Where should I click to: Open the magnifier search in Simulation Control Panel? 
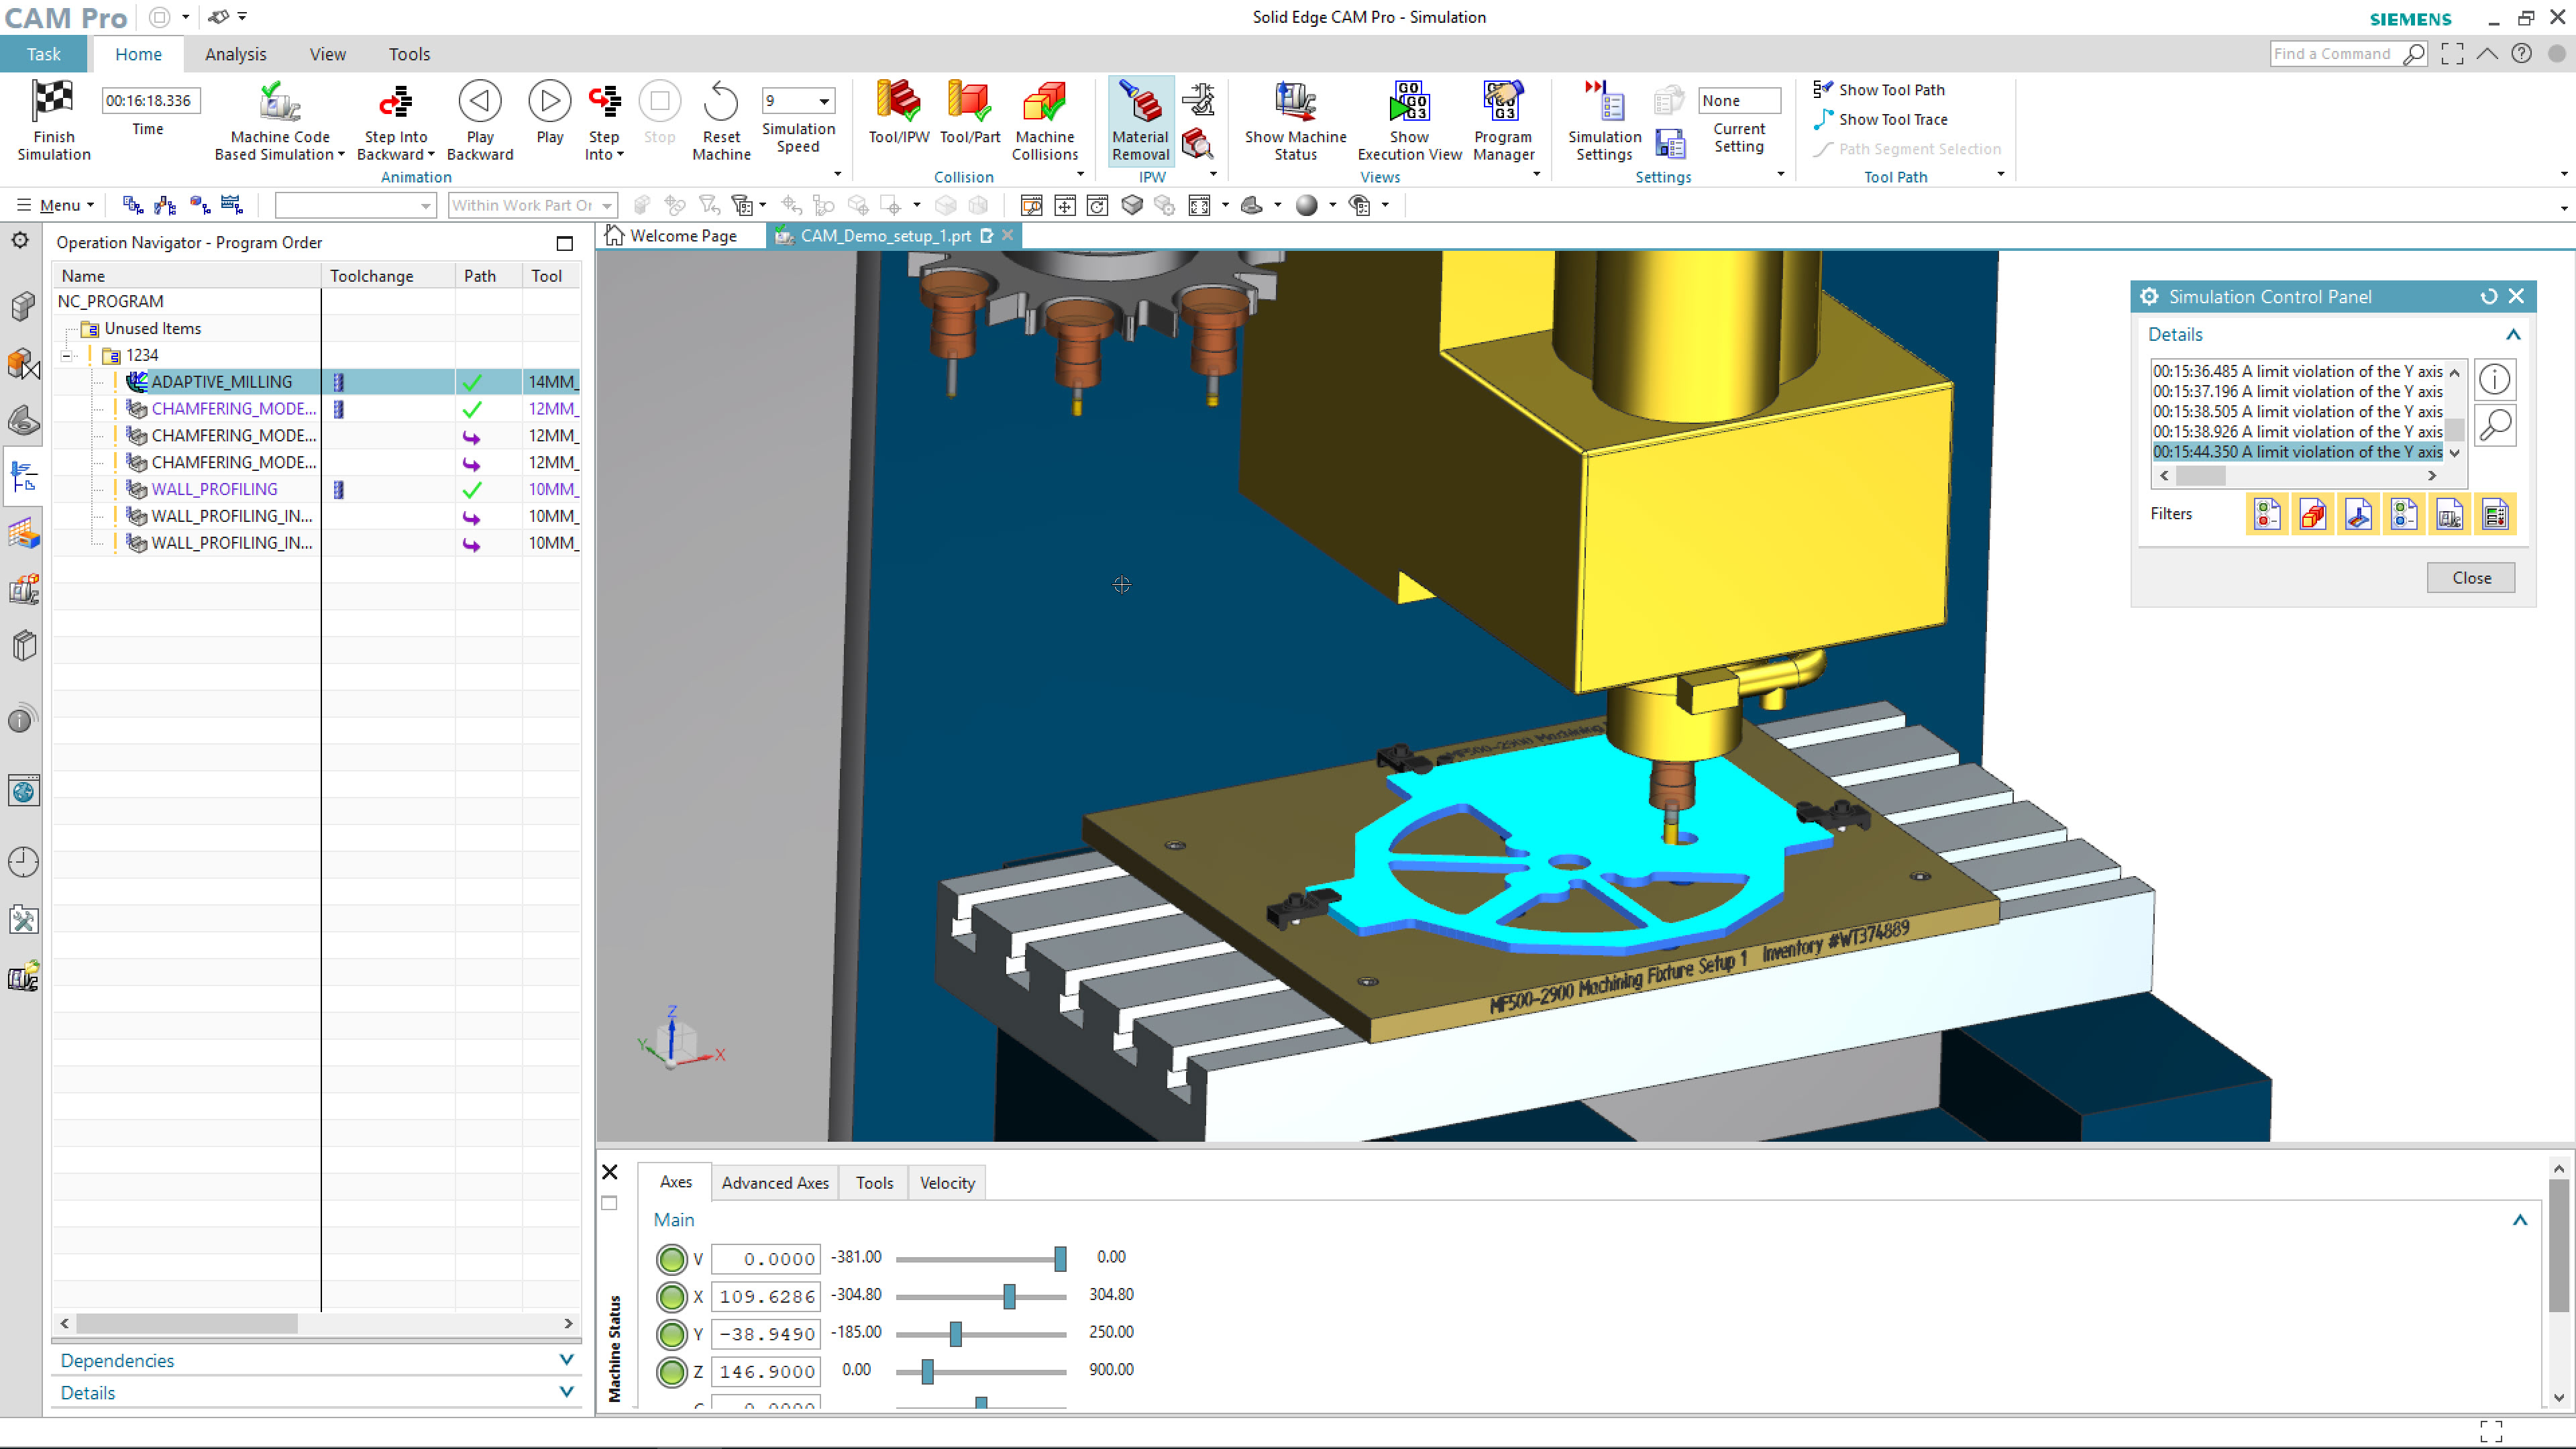(x=2494, y=425)
